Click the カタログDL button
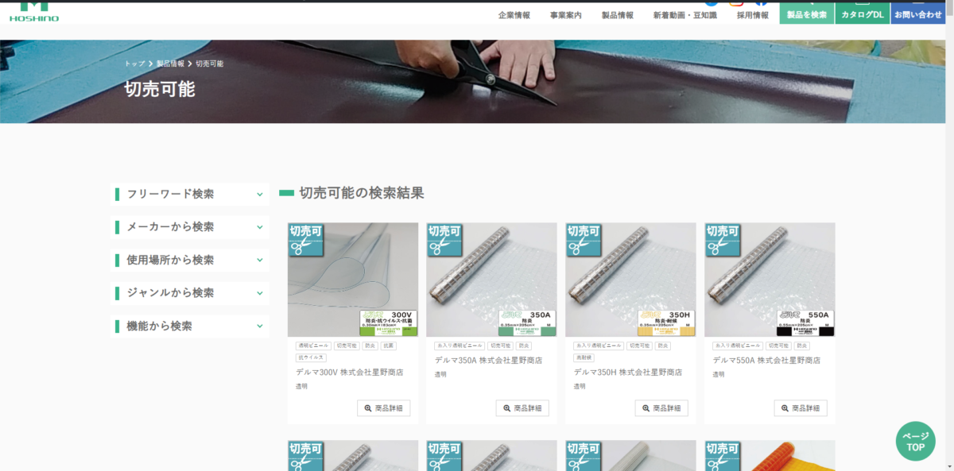The width and height of the screenshot is (954, 471). click(863, 13)
